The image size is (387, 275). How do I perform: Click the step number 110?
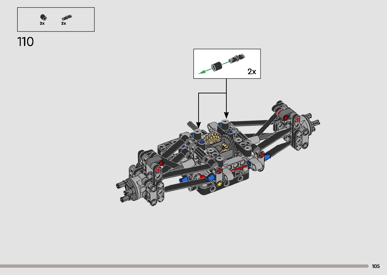[x=25, y=42]
